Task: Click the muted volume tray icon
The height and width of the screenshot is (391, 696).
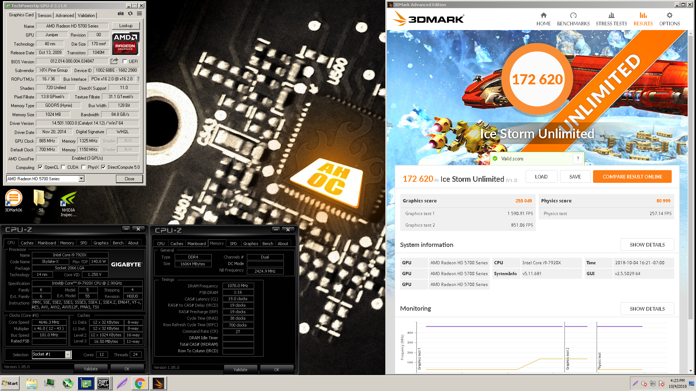Action: [x=644, y=383]
